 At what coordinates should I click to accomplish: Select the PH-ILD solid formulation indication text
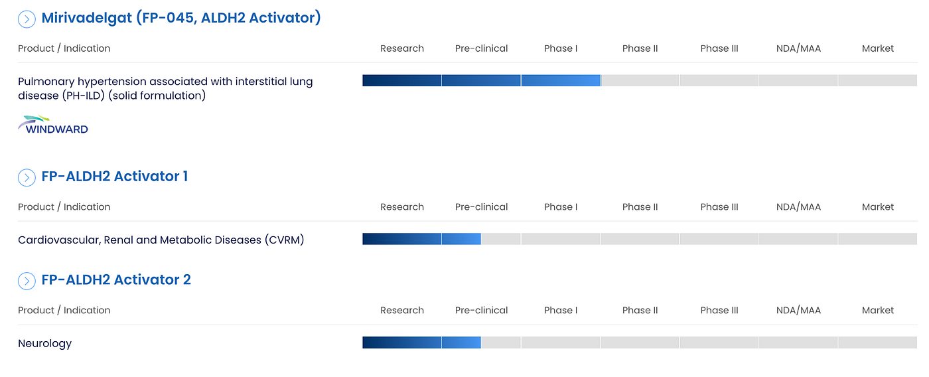pos(165,88)
